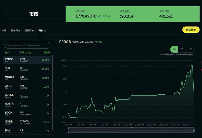Click right handle of chart range slider
This screenshot has width=202, height=138.
(194, 130)
